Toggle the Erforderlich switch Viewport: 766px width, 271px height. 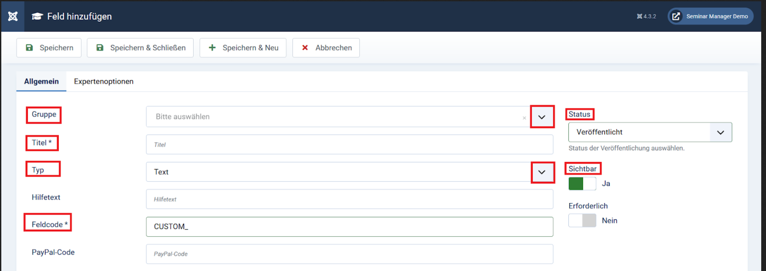(x=582, y=221)
